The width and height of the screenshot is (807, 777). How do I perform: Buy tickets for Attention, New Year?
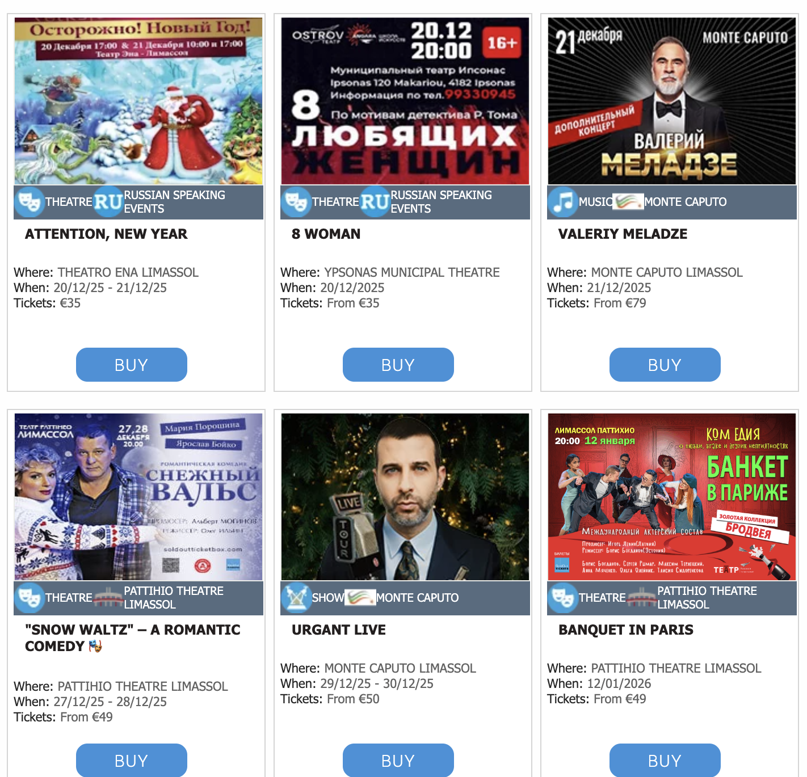[x=132, y=365]
